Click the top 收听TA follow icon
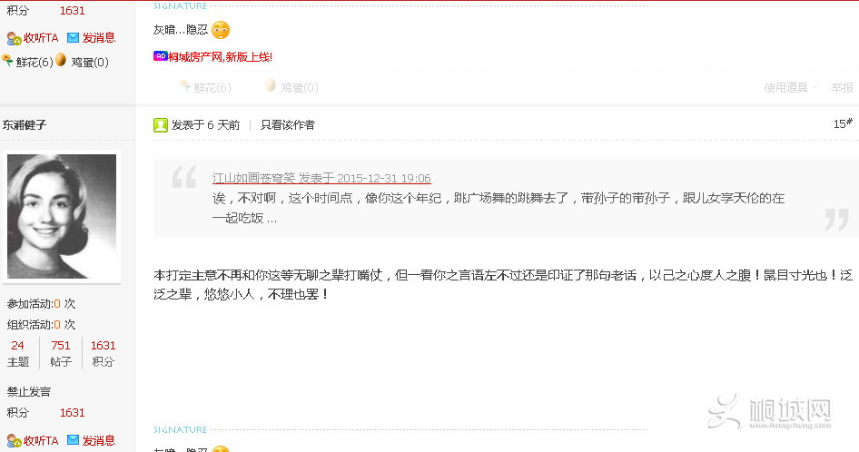859x452 pixels. click(14, 38)
